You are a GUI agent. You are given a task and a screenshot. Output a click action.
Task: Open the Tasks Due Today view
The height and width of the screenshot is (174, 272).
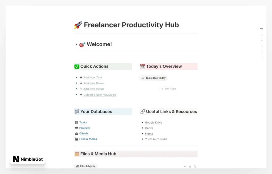click(x=153, y=78)
